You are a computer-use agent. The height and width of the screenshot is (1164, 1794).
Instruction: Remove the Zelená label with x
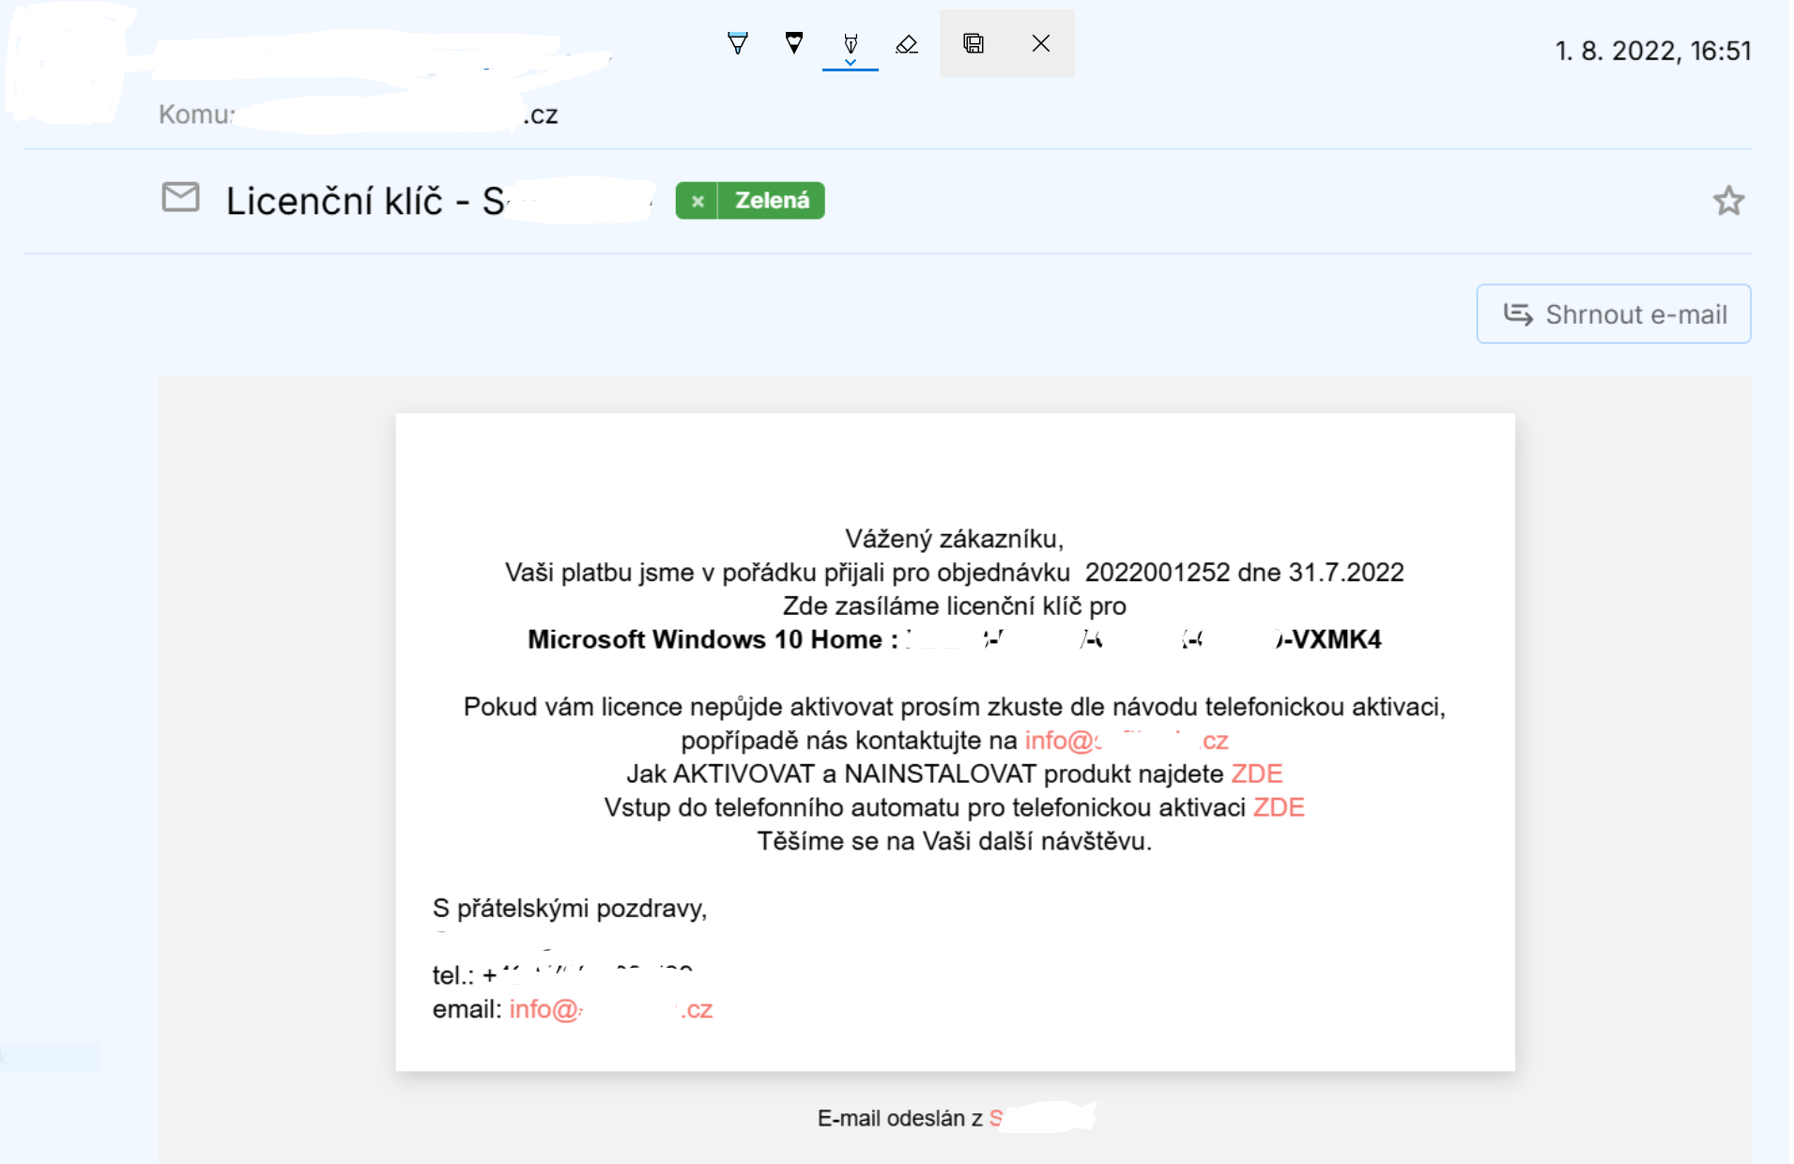[x=698, y=201]
